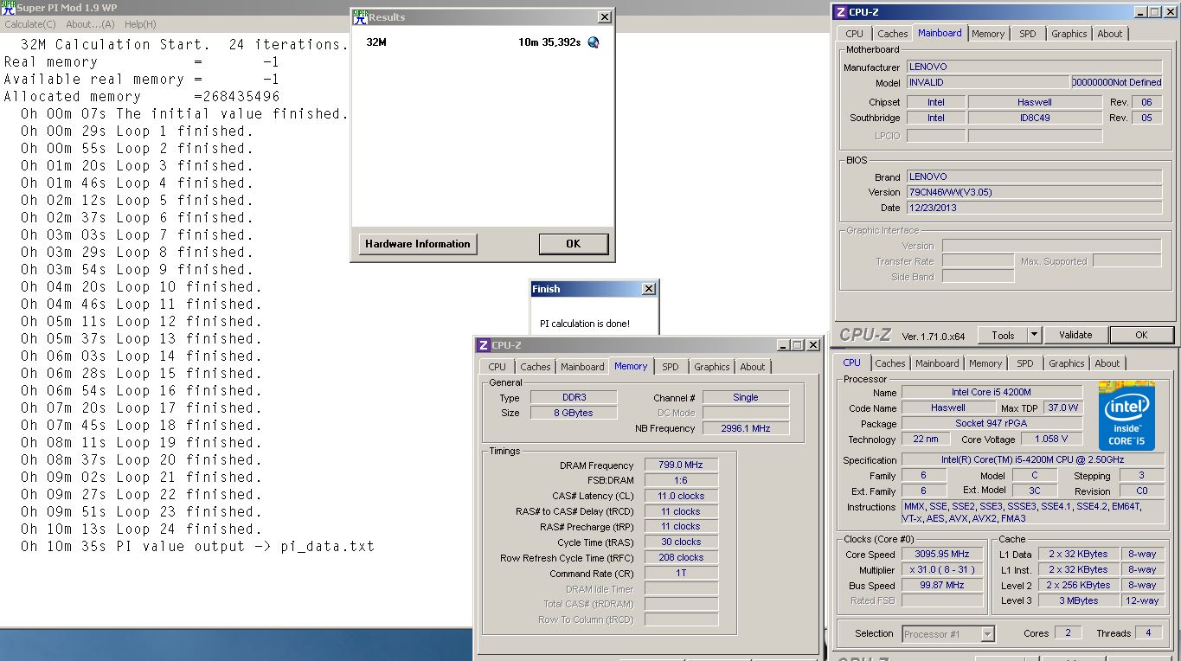Select SPD tab in Mainboard CPU-Z window

[x=1027, y=34]
